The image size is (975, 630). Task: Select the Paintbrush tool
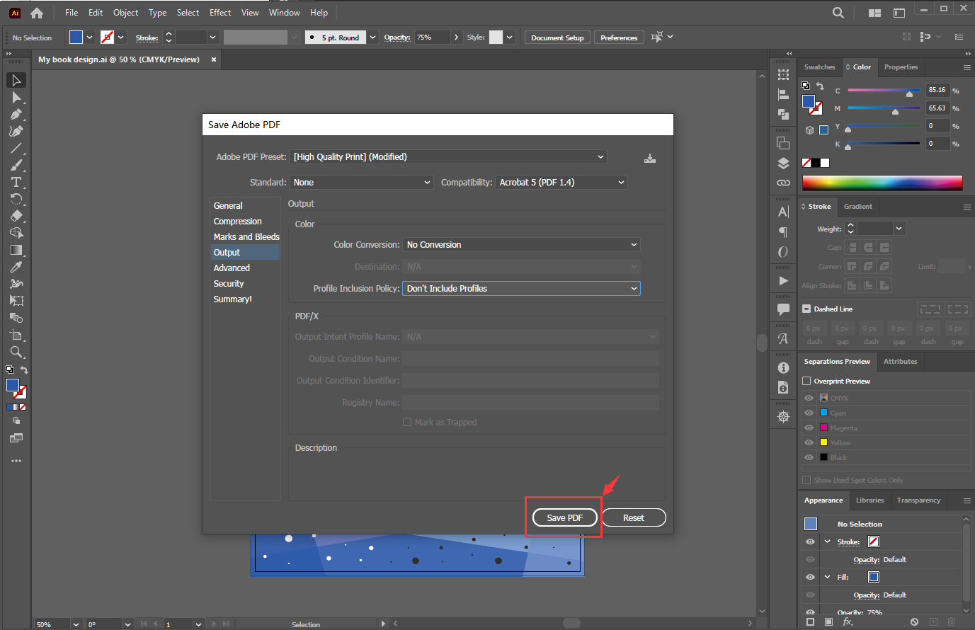click(x=16, y=165)
